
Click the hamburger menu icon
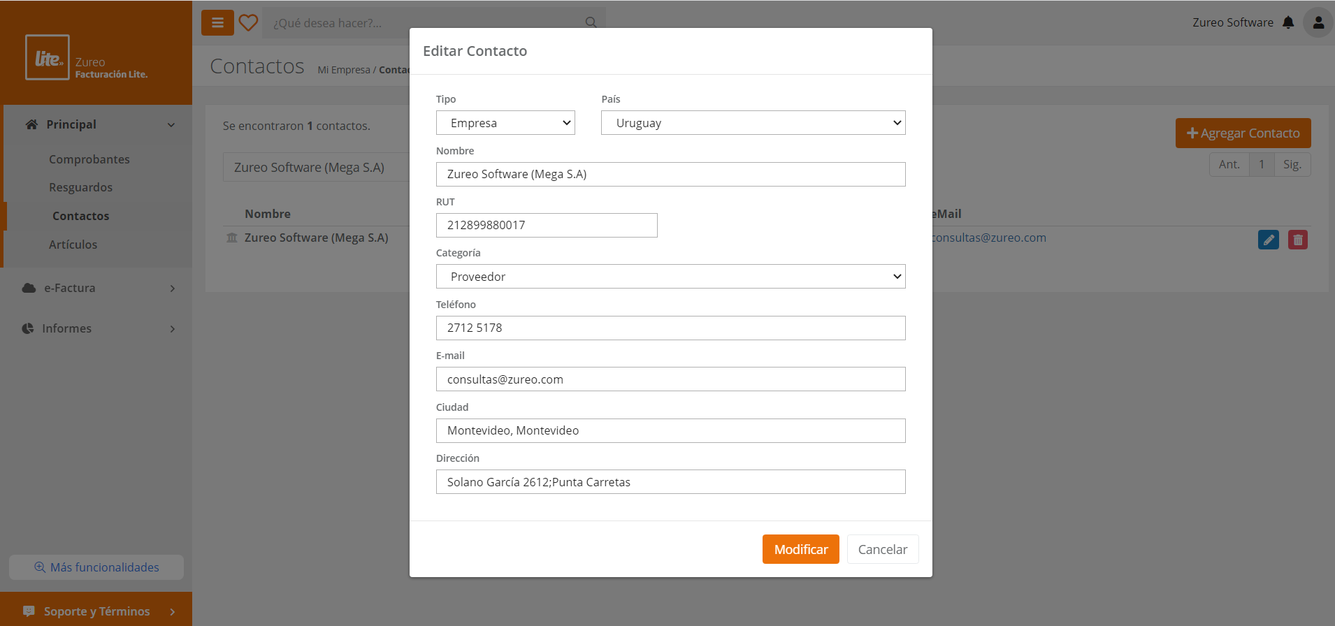(217, 23)
